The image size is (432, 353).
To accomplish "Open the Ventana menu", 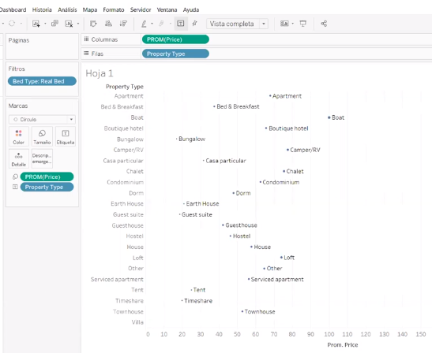I will click(167, 10).
